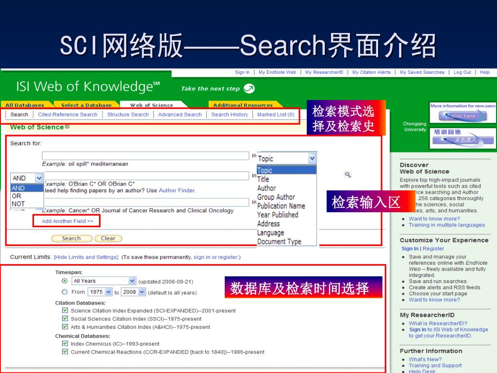497x373 pixels.
Task: Click Add Another Field link
Action: [67, 221]
